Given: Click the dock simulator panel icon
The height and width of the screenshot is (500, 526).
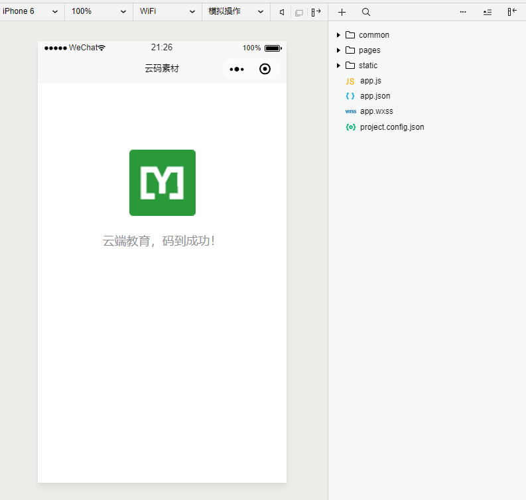Looking at the screenshot, I should pyautogui.click(x=316, y=12).
